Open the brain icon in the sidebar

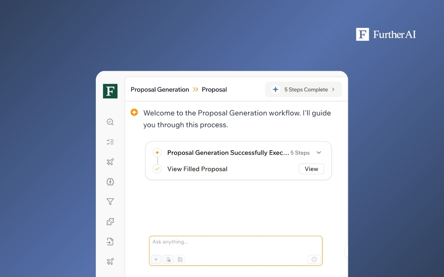tap(110, 182)
